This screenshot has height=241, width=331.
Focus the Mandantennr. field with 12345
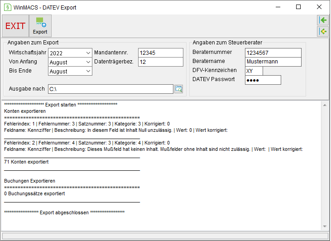click(161, 53)
